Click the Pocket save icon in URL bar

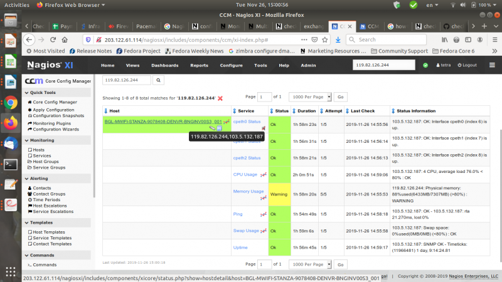(314, 39)
